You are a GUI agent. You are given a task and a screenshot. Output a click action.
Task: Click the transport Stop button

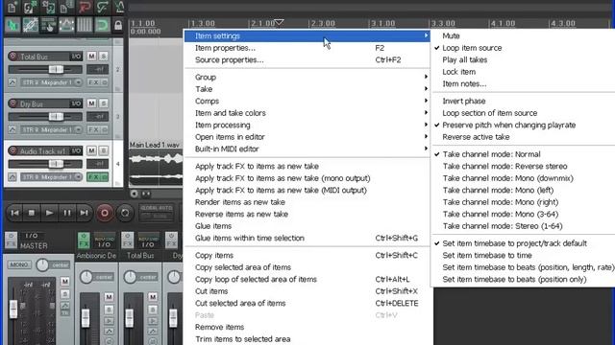[x=32, y=213]
